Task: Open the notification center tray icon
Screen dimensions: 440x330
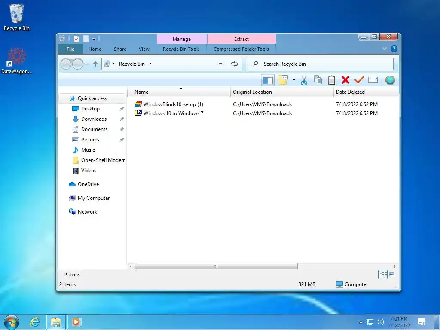Action: [x=421, y=322]
